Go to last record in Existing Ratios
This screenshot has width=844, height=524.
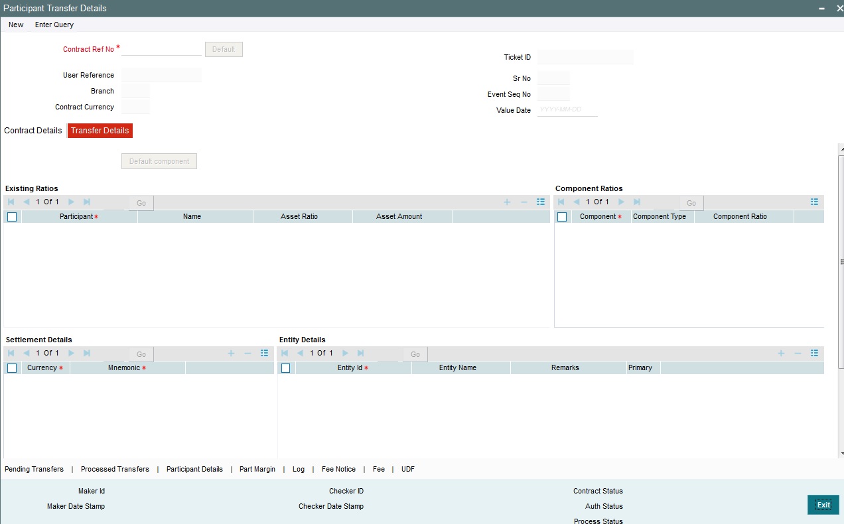pyautogui.click(x=86, y=202)
